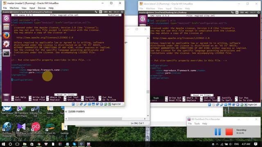Open Devices menu in slave VirtualBox window
The image size is (262, 147).
click(178, 9)
